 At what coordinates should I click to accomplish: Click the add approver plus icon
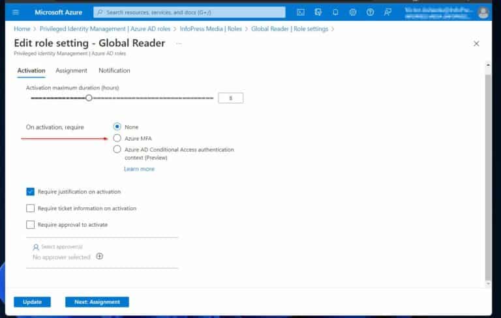coord(100,256)
